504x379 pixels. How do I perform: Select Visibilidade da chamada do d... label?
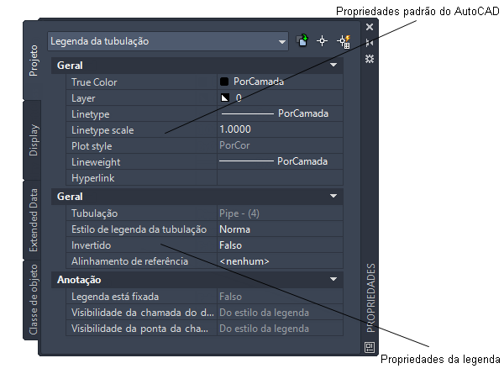pos(143,313)
